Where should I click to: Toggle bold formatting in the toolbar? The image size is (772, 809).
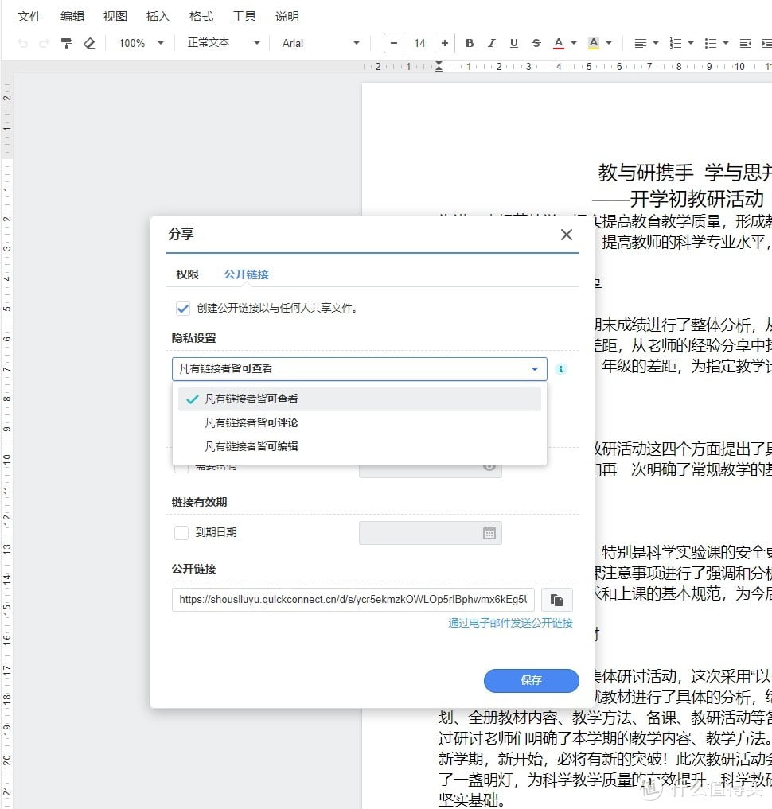470,43
